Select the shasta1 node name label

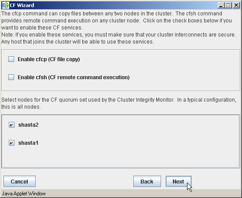[28, 143]
